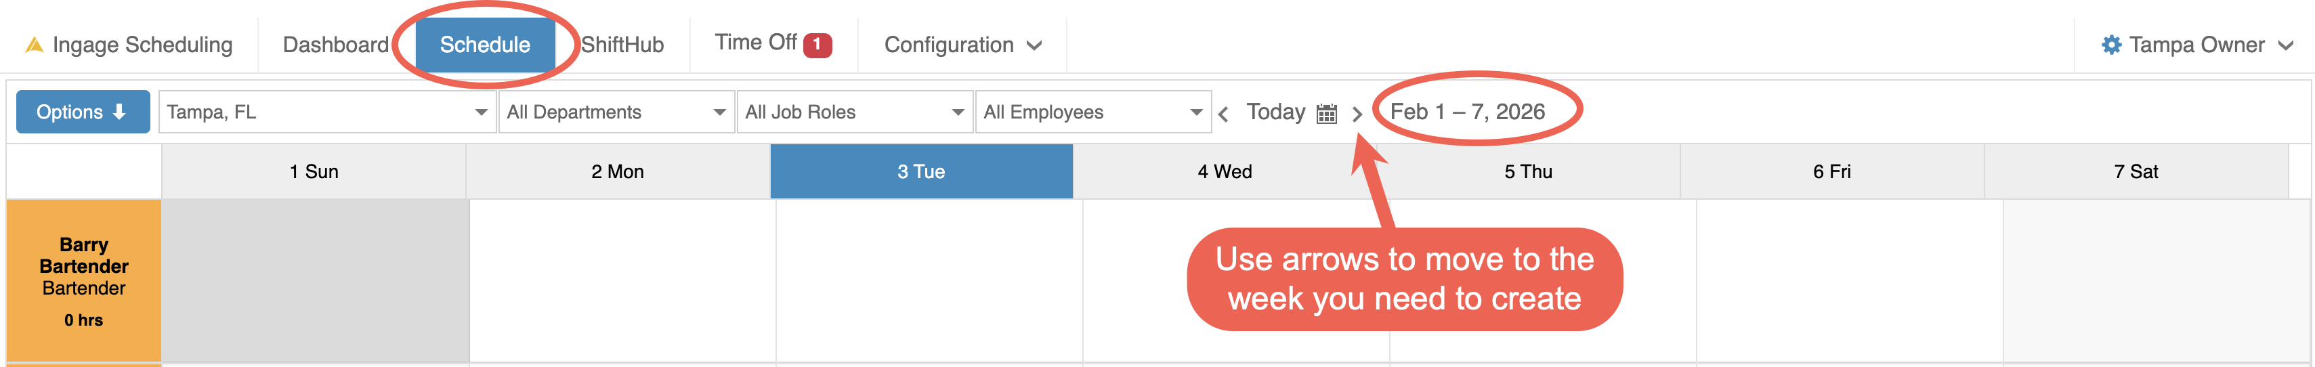Advance to next week arrow

coord(1357,113)
